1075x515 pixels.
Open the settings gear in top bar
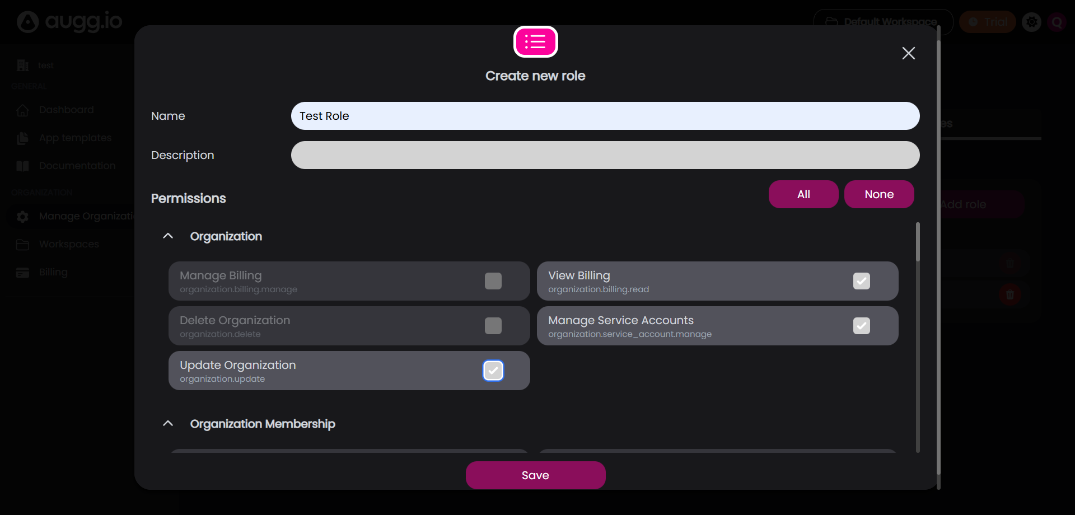coord(1031,22)
